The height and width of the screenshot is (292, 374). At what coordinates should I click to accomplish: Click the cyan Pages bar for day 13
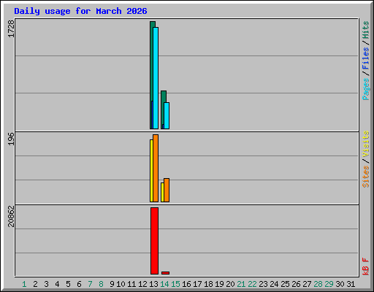tap(156, 78)
